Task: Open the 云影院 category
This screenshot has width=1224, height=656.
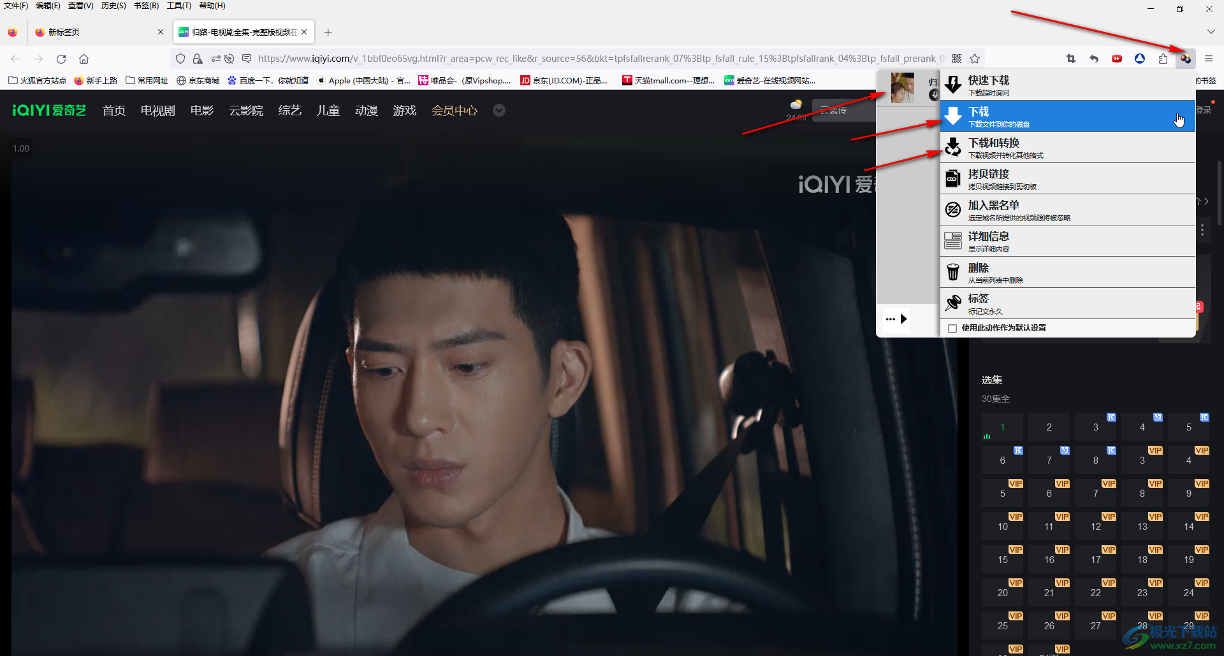Action: click(246, 110)
